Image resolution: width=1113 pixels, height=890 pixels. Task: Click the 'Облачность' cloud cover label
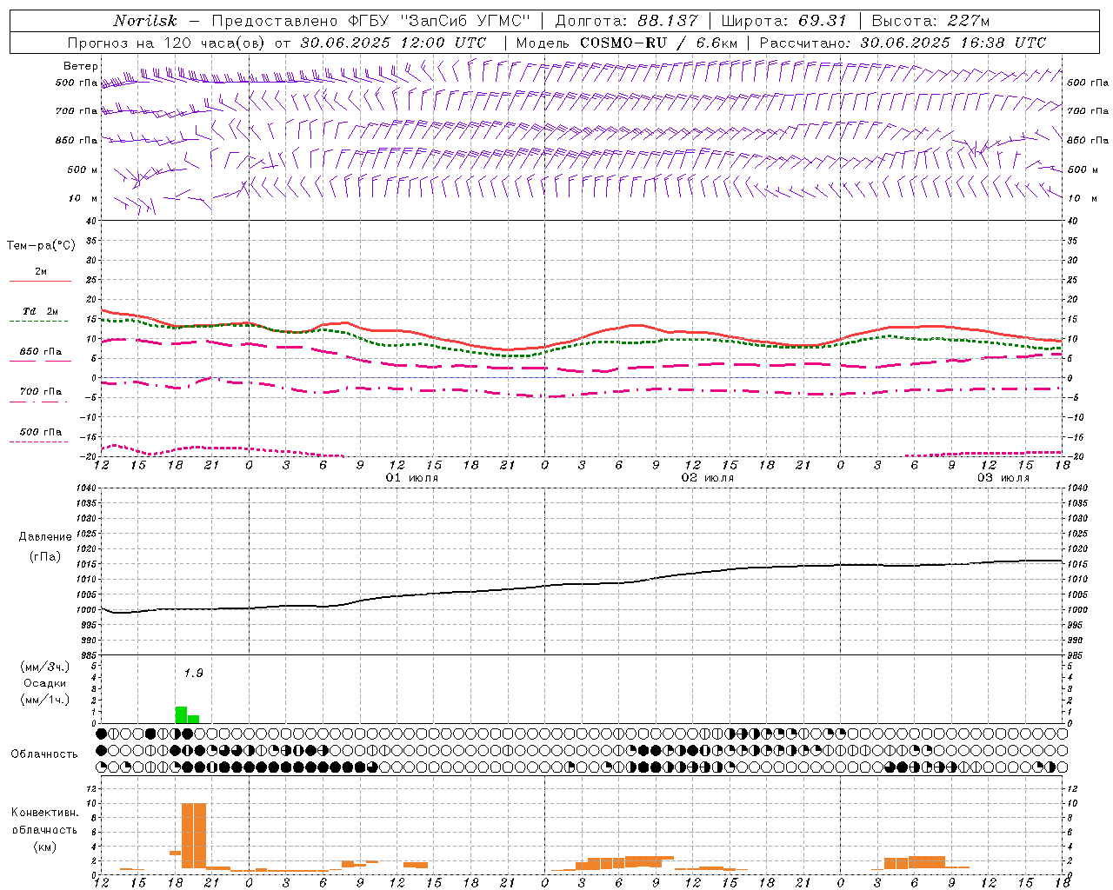(x=44, y=754)
